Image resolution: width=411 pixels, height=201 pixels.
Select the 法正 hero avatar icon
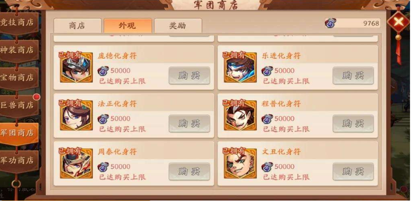pyautogui.click(x=76, y=115)
